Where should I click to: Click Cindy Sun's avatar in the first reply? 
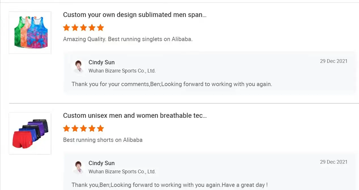click(x=78, y=67)
